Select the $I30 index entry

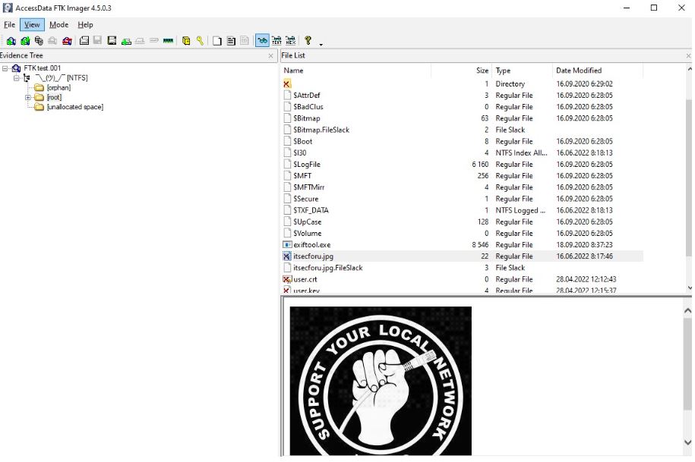click(463, 152)
